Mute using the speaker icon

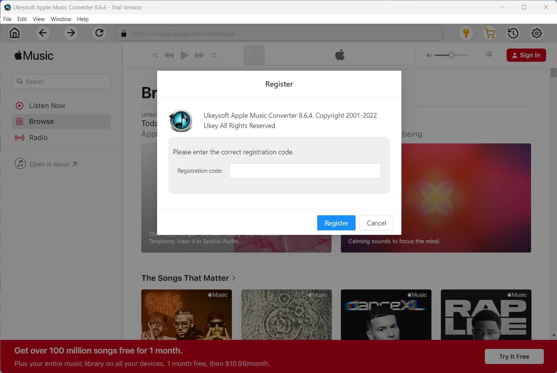(x=429, y=55)
